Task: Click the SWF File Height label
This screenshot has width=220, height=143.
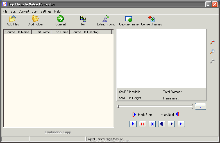Action: point(131,98)
